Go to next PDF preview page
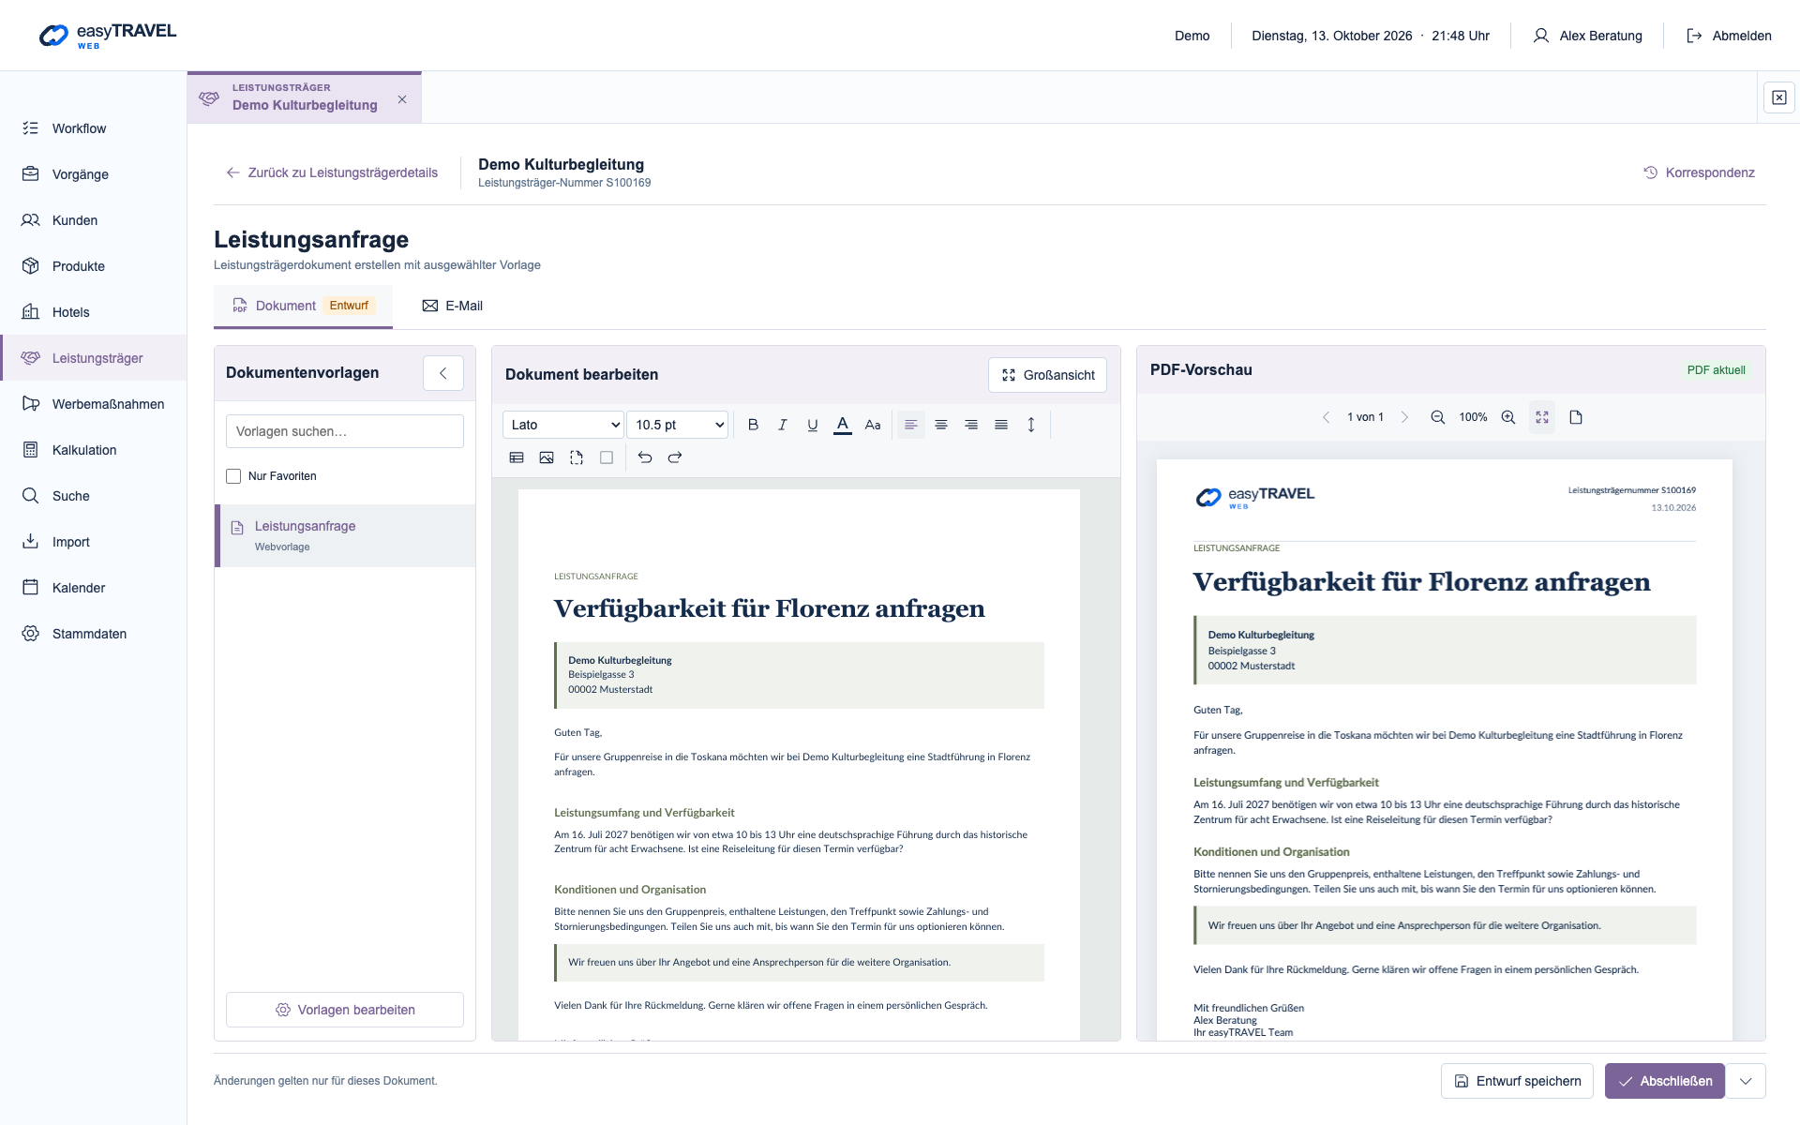Screen dimensions: 1800x1125 point(1404,417)
